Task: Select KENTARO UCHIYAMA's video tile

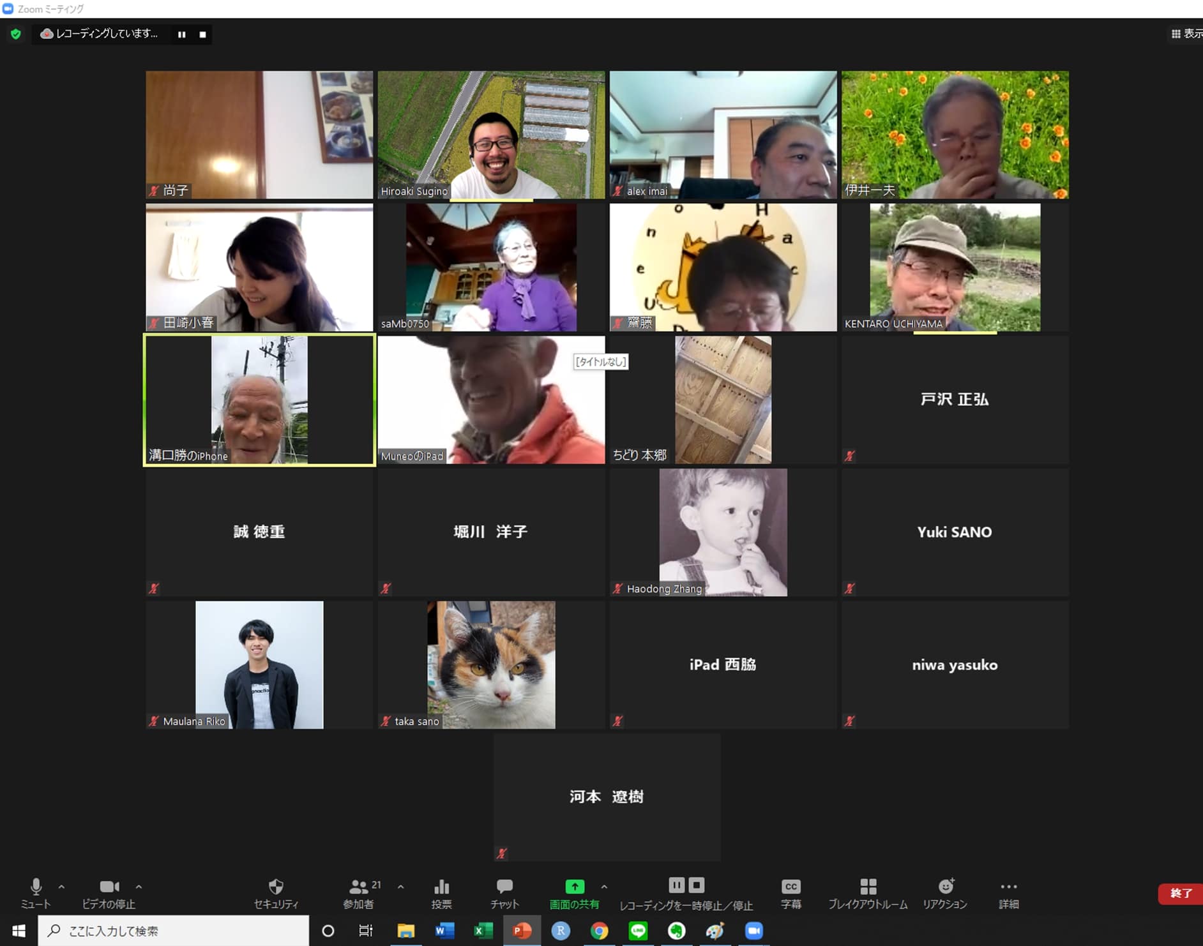Action: click(955, 267)
